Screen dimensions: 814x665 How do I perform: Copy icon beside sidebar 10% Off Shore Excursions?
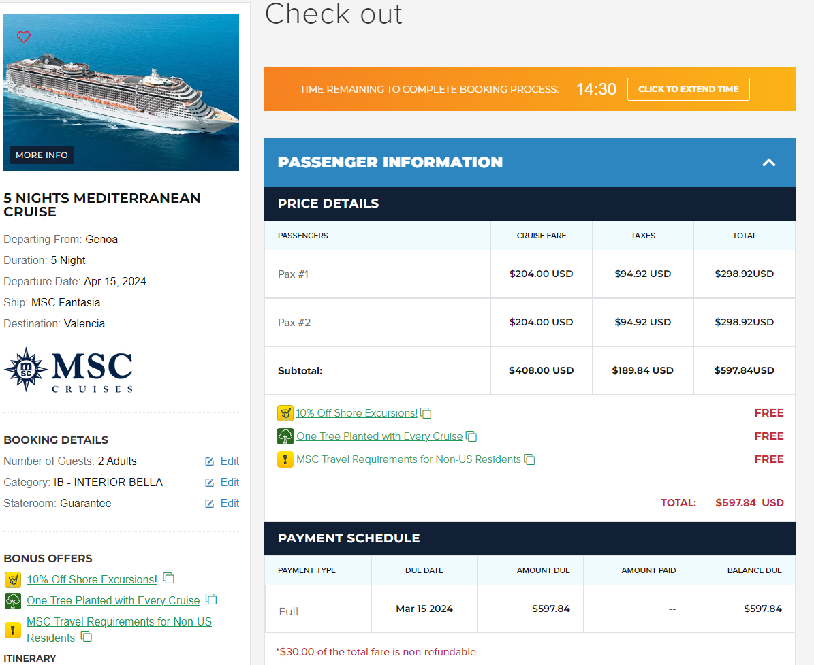tap(169, 578)
